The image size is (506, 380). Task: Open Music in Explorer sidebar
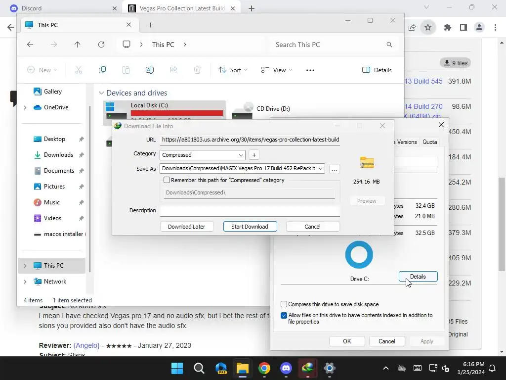pos(51,202)
